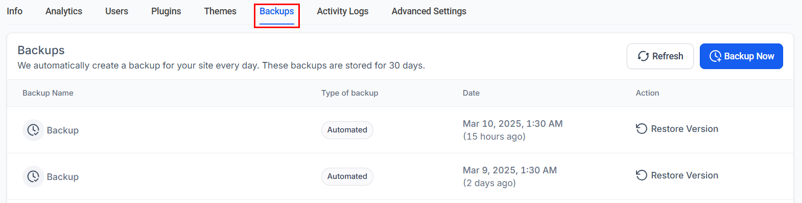Go to the Plugins tab
Viewport: 802px width, 203px height.
(x=166, y=11)
